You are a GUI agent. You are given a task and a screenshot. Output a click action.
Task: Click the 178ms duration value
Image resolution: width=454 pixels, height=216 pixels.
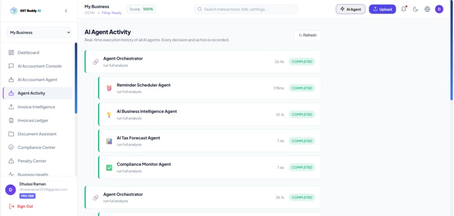click(279, 88)
